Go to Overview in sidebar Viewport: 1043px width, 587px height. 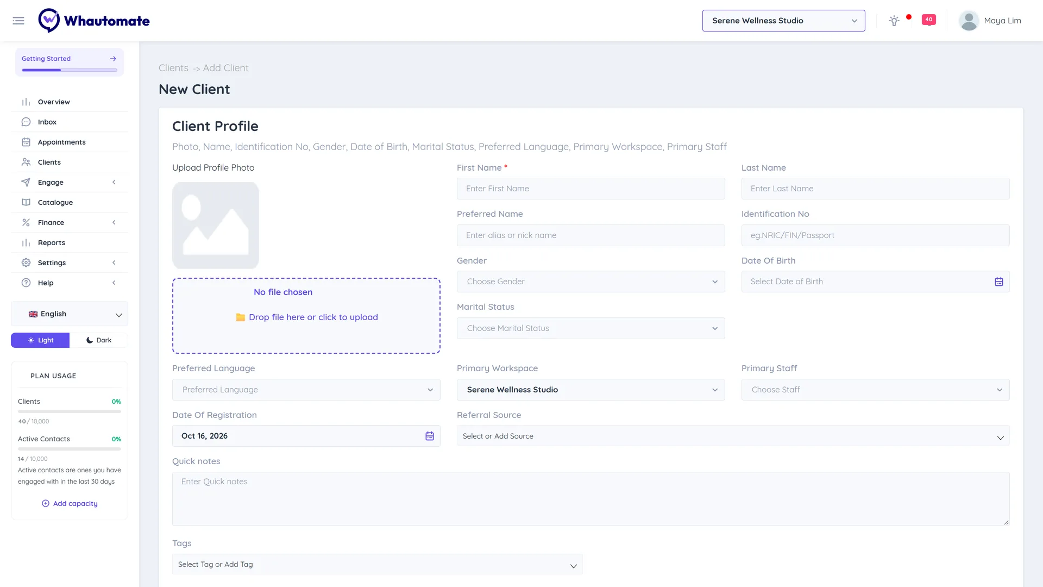pos(70,102)
